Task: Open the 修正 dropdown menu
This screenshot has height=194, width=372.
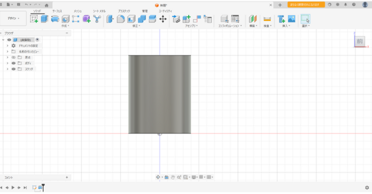Action: 136,26
